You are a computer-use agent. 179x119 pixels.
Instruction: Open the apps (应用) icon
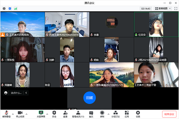click(x=127, y=114)
